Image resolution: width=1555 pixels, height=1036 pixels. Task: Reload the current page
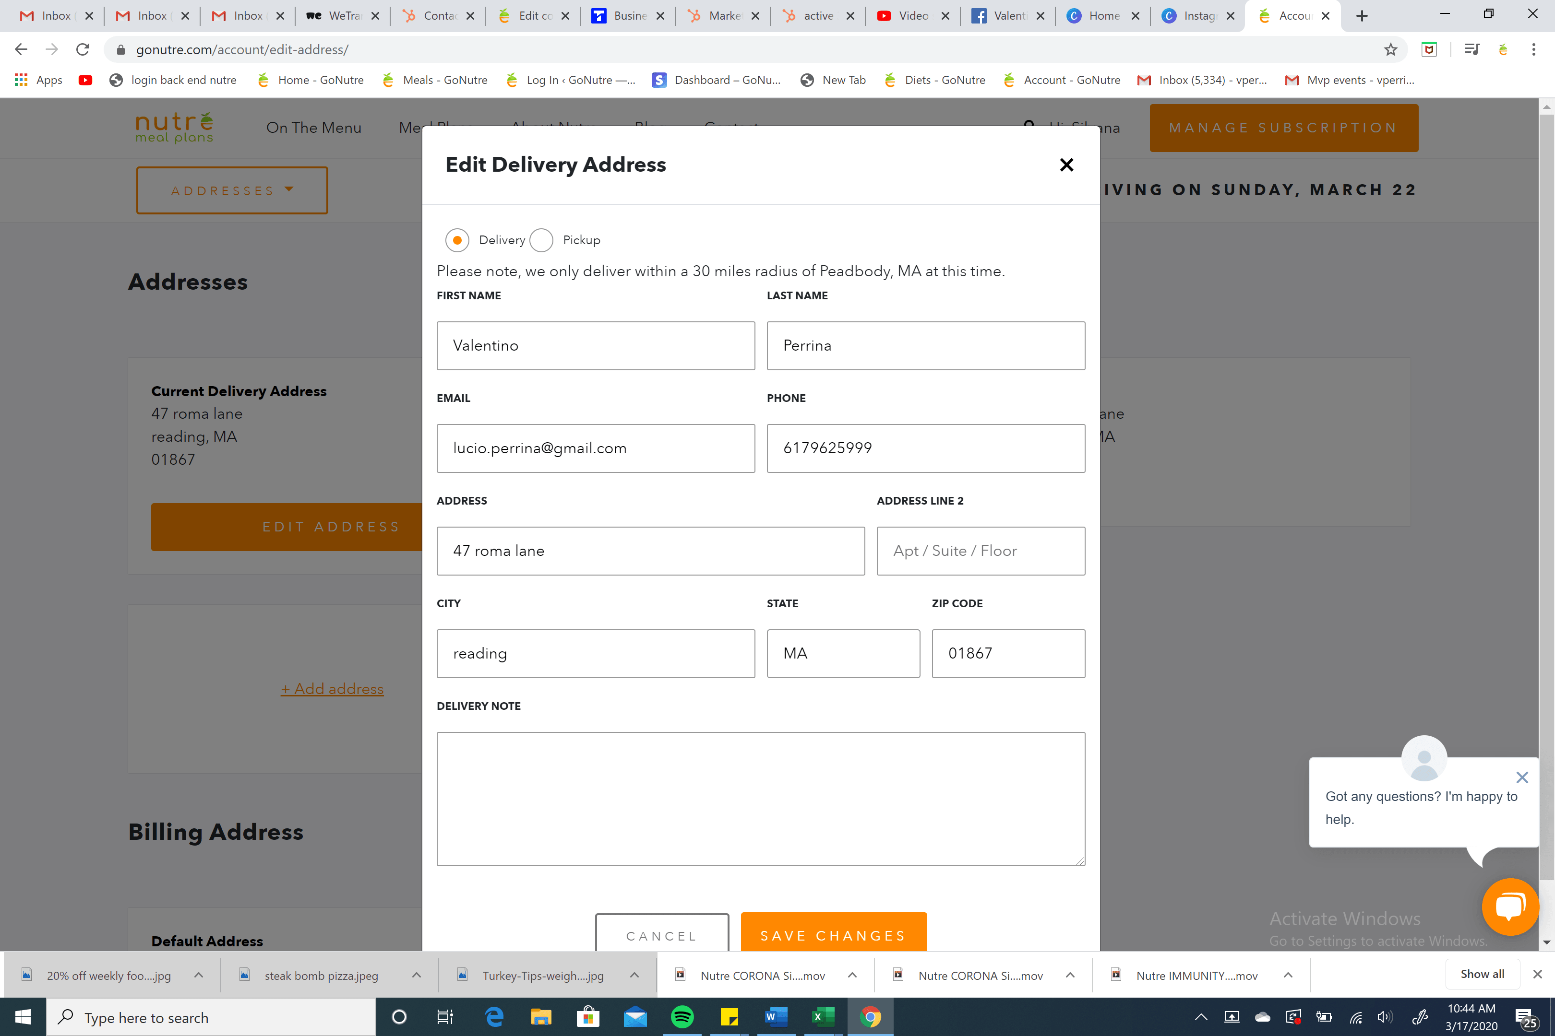83,49
